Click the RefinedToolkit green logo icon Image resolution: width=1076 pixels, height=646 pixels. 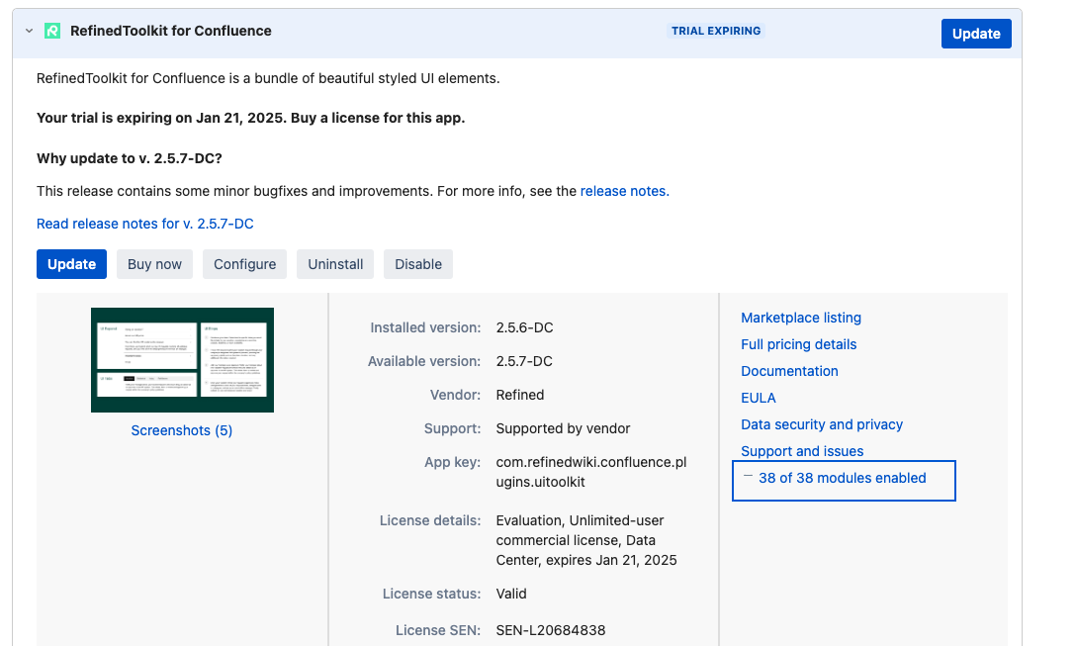(x=52, y=31)
